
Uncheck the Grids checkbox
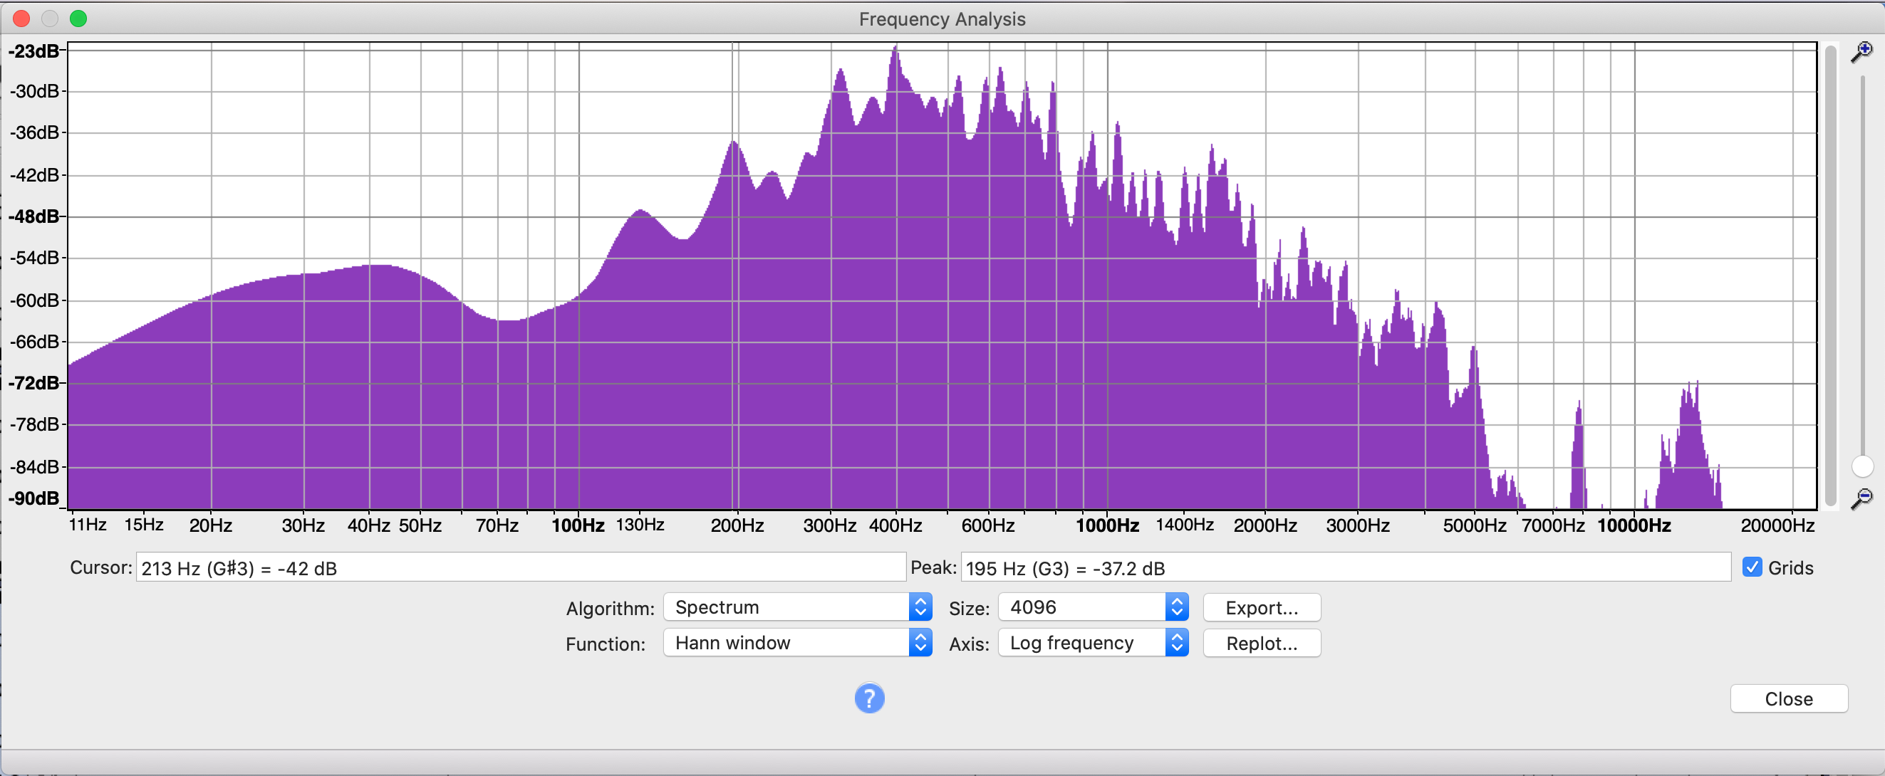click(1752, 567)
